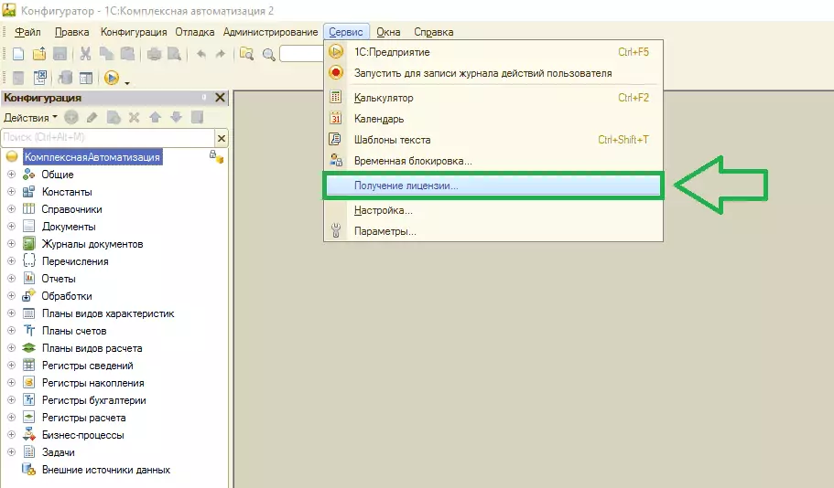Click the find-in-files folder search icon
The height and width of the screenshot is (488, 834).
246,54
